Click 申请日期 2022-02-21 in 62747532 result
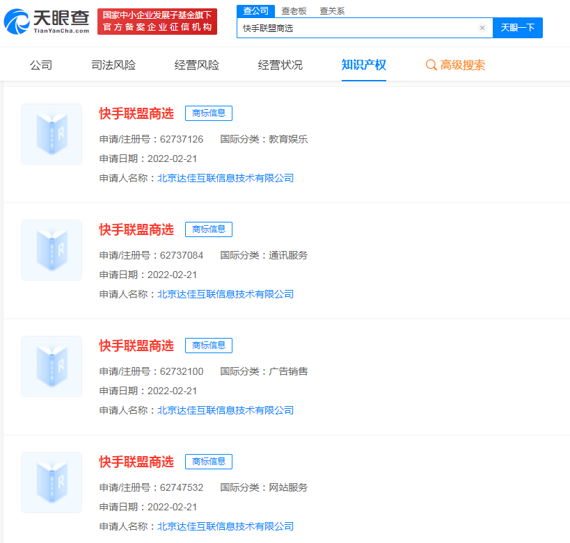Screen dimensions: 570x543 click(x=148, y=507)
